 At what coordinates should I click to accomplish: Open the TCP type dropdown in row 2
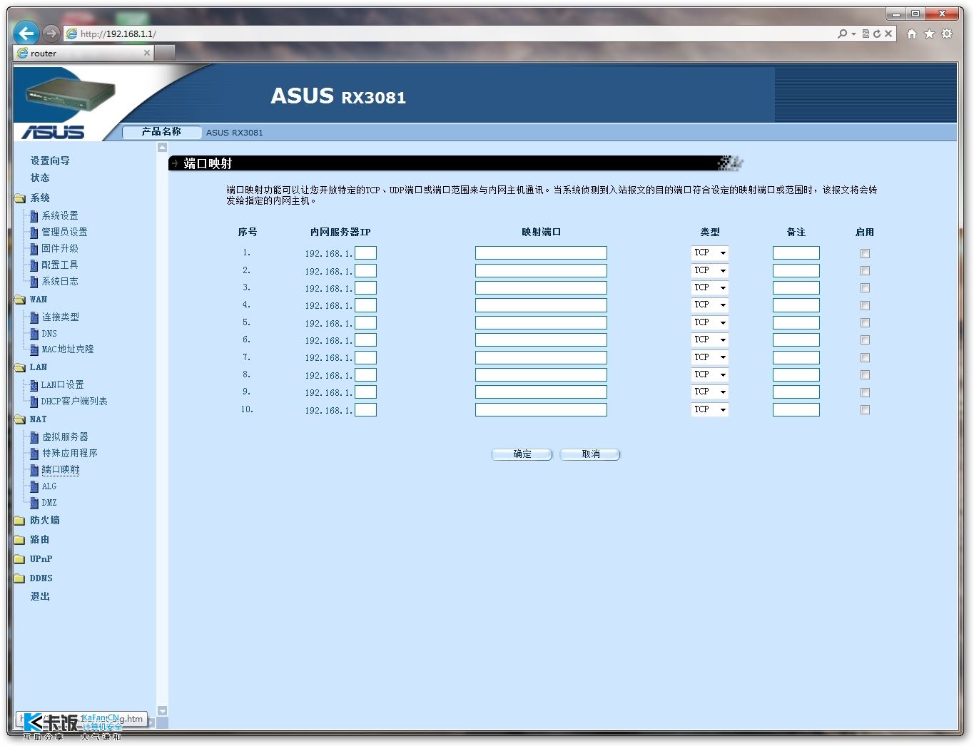coord(710,271)
